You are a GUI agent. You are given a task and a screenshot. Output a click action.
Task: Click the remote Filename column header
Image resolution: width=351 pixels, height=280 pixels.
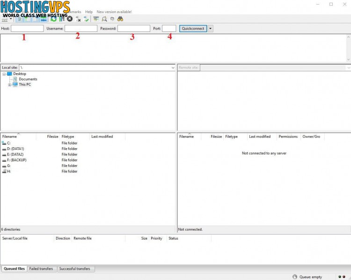point(190,136)
